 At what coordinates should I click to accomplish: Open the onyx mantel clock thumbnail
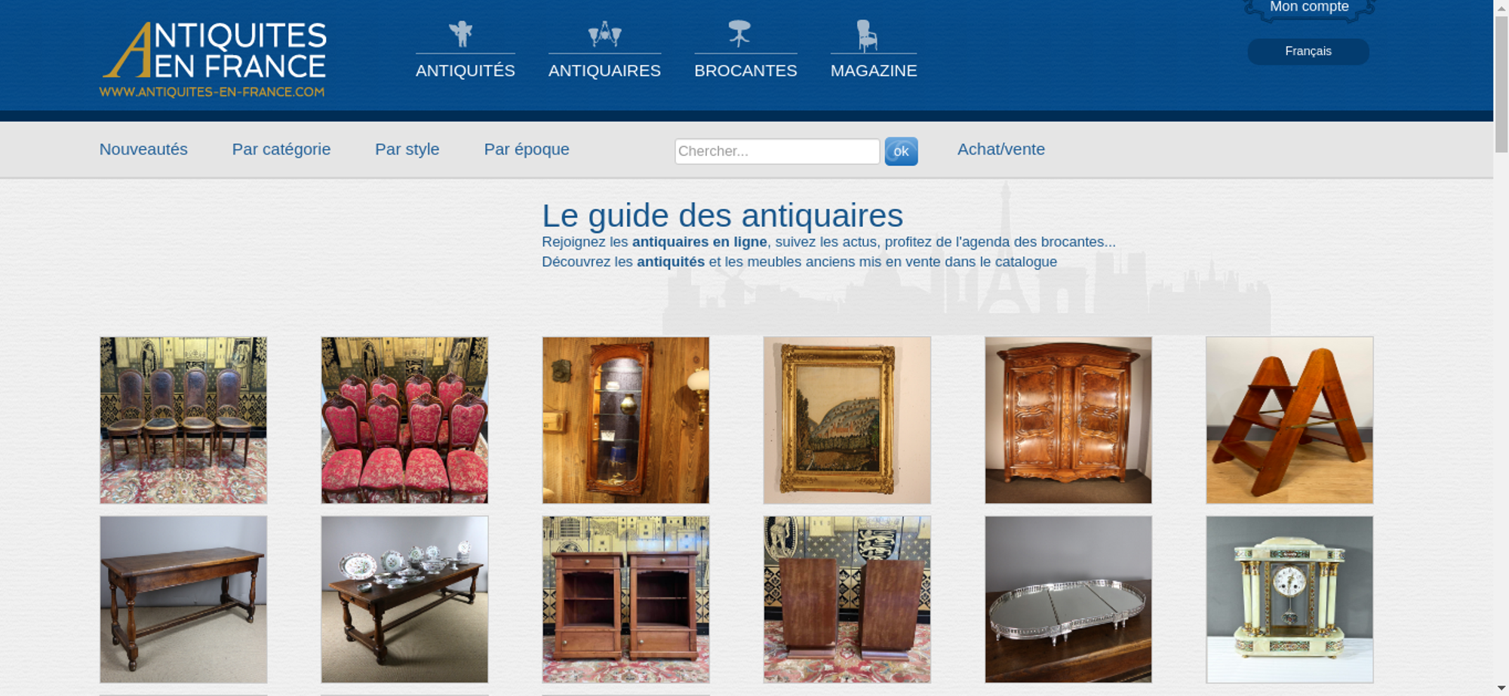pyautogui.click(x=1289, y=599)
